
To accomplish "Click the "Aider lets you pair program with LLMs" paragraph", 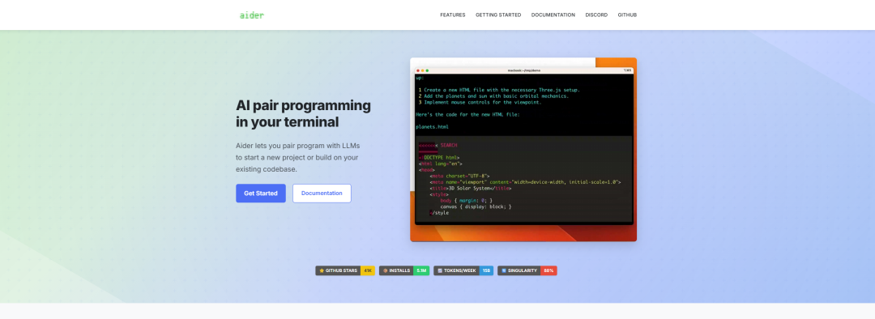I will pos(298,157).
